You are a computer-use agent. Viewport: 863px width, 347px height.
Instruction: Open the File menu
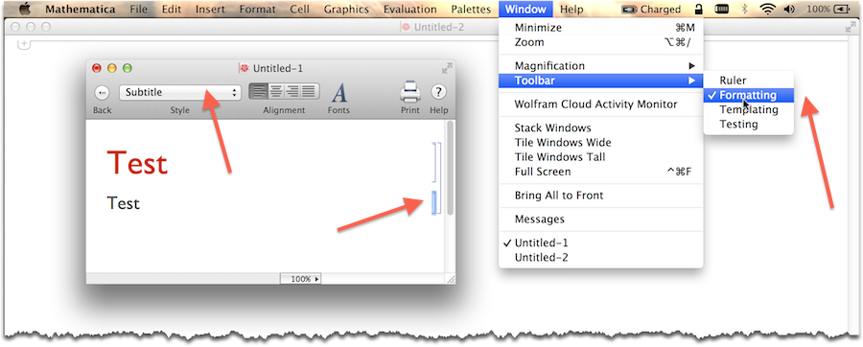139,10
